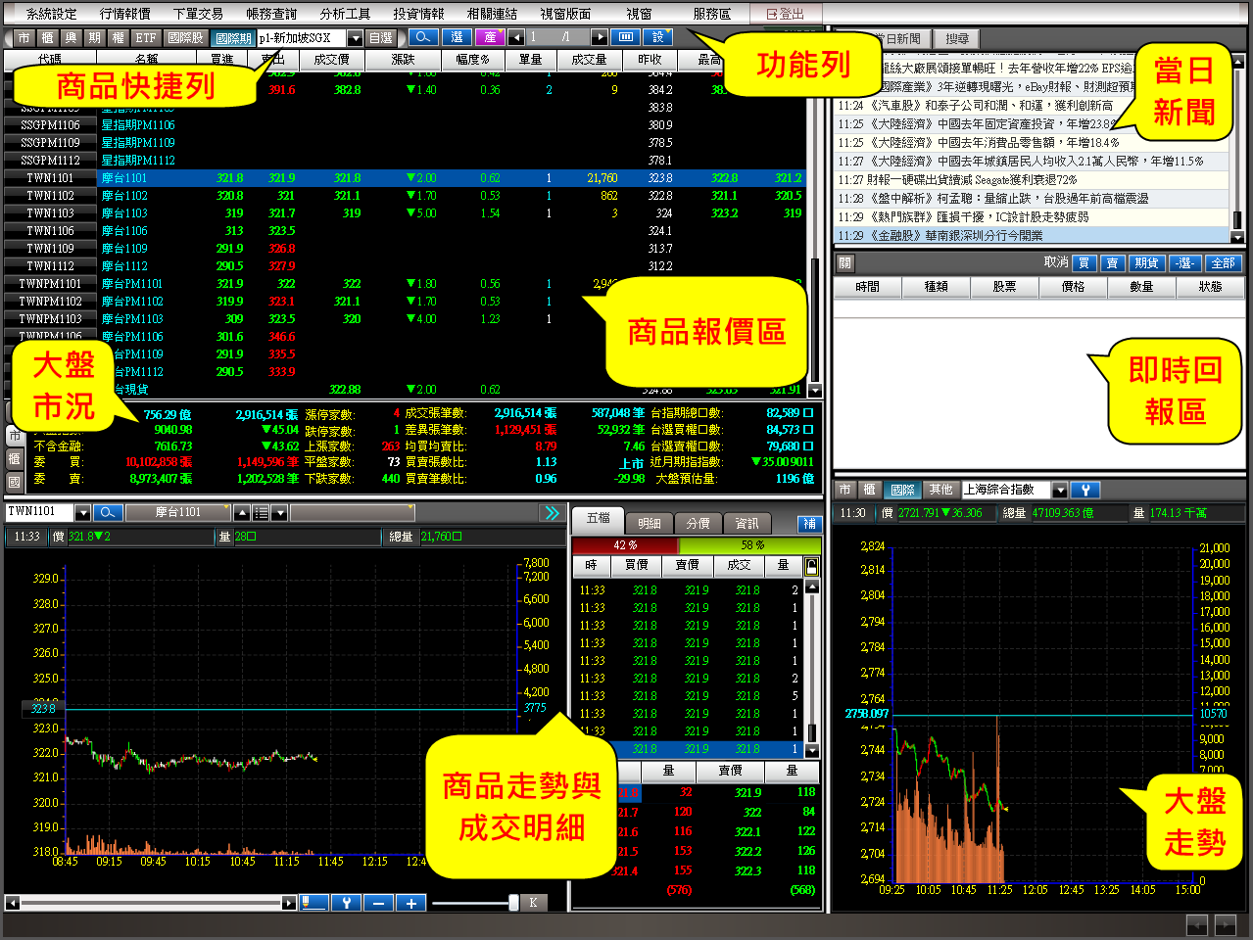The width and height of the screenshot is (1253, 940).
Task: Expand panel with double-arrow icon above chart
Action: tap(552, 513)
